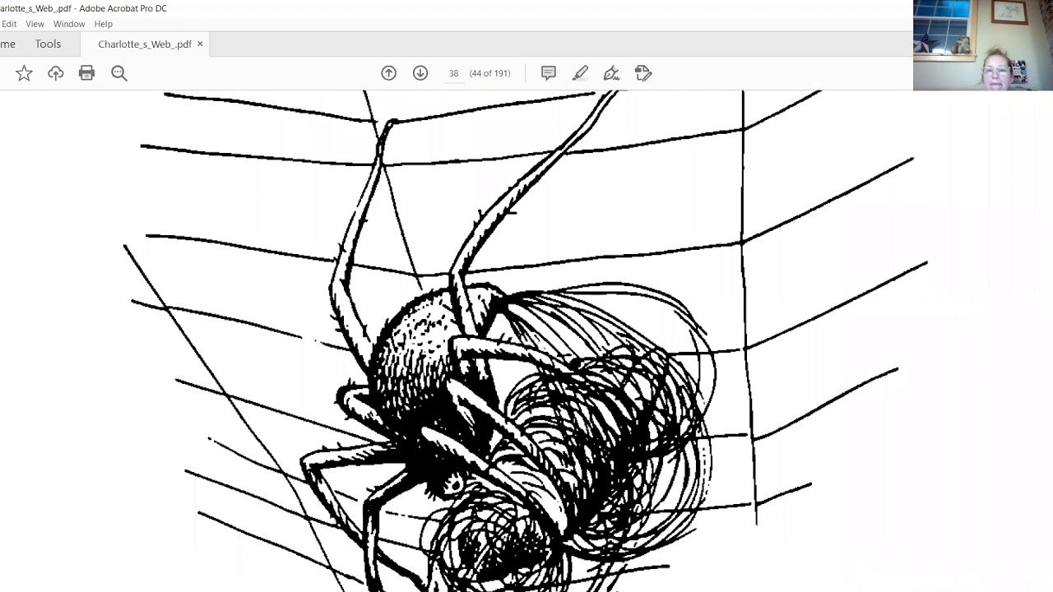
Task: Click the (44 of 191) page count text
Action: [x=489, y=73]
